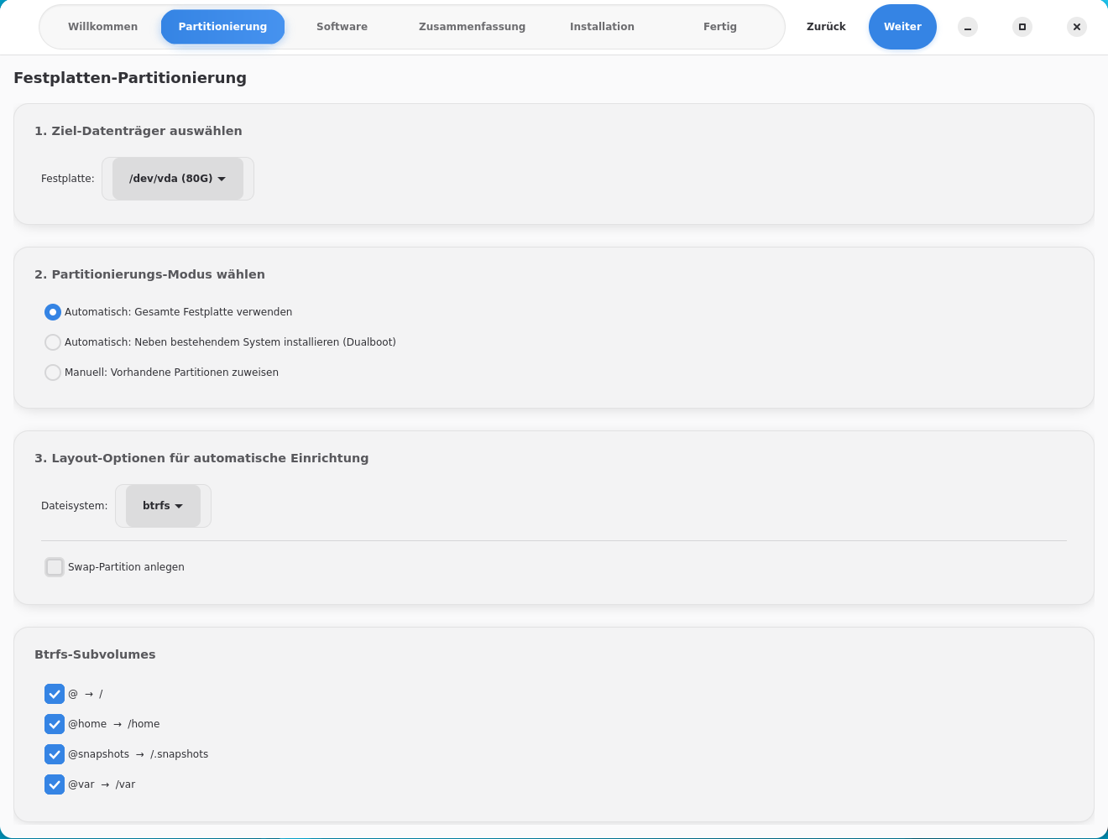Switch to the Installation tab
The height and width of the screenshot is (839, 1108).
click(602, 27)
